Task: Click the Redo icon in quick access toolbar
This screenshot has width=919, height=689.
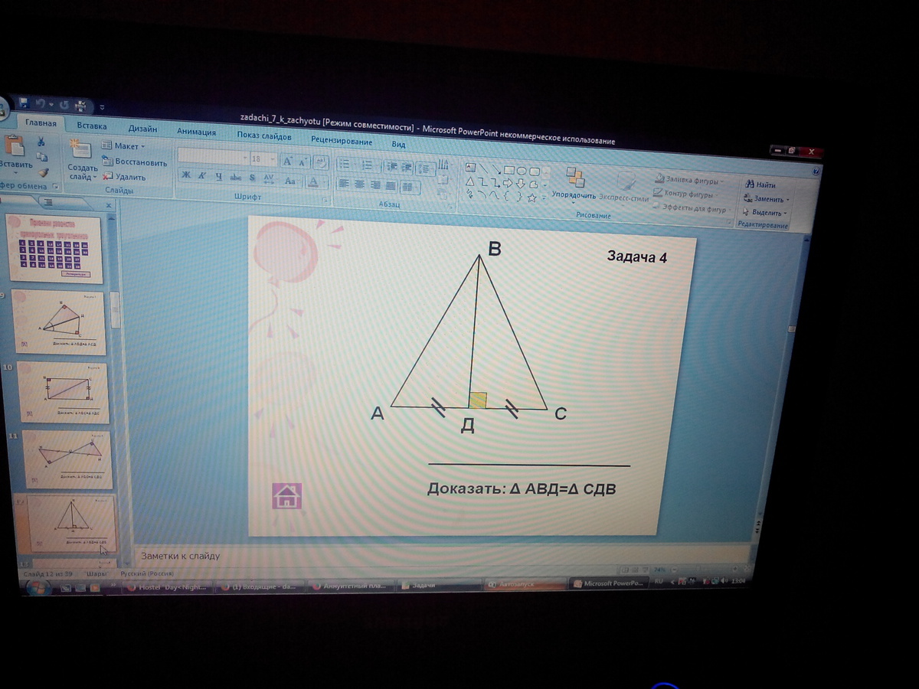Action: (64, 104)
